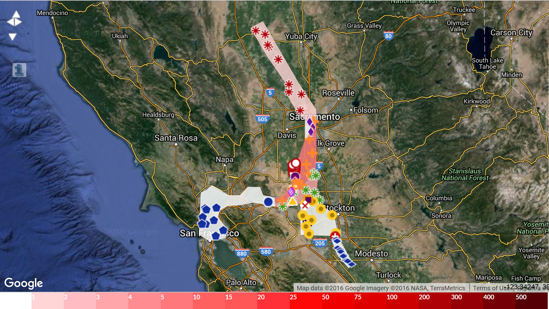The image size is (549, 309).
Task: Select the red asterisk marker overlapping the Sacramento label
Action: (x=300, y=110)
